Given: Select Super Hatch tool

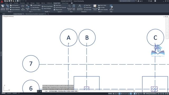Looking at the screenshot, I should [74, 7].
